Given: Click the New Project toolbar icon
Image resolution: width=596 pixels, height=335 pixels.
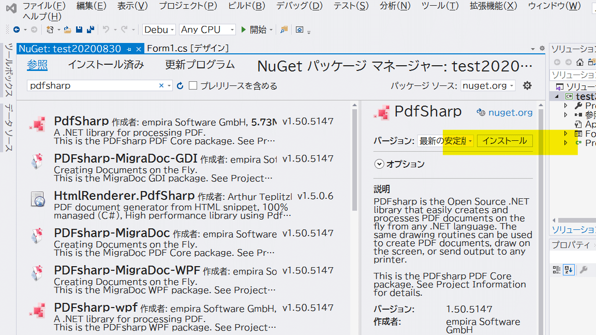Looking at the screenshot, I should 50,30.
